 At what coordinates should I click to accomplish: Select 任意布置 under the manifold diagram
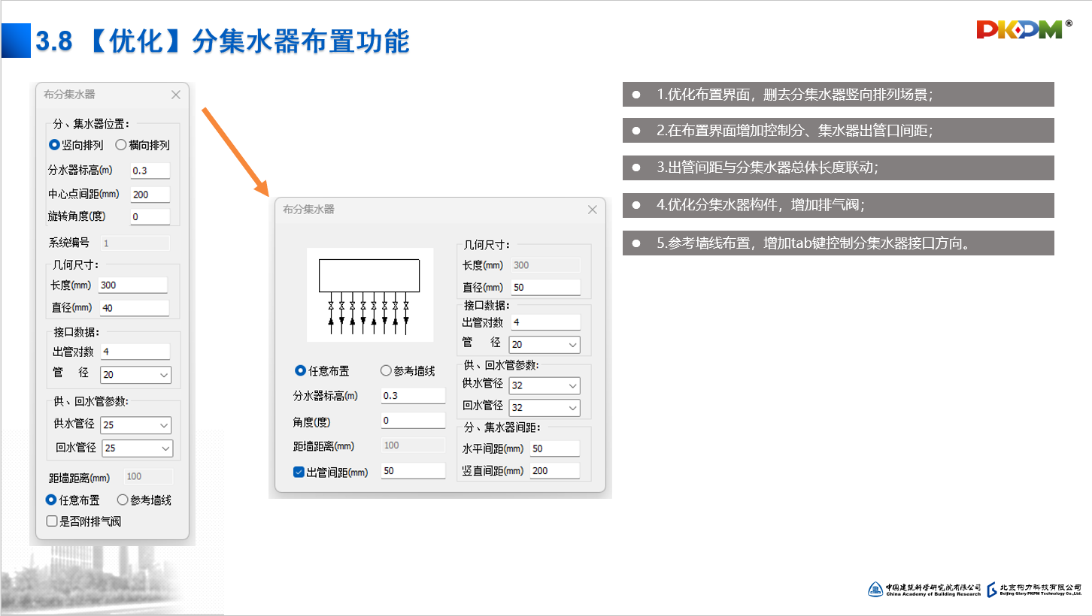322,370
